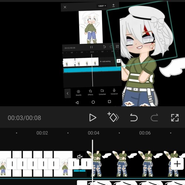Click the Add ending button

pos(105,61)
